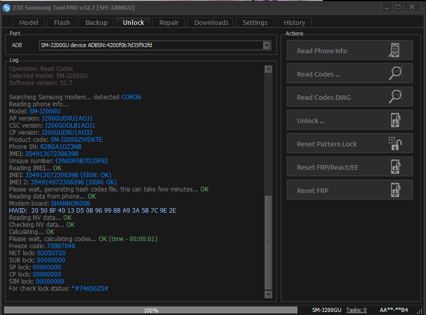
Task: Click unique number CFN00F0B7D35F92
Action: click(82, 161)
